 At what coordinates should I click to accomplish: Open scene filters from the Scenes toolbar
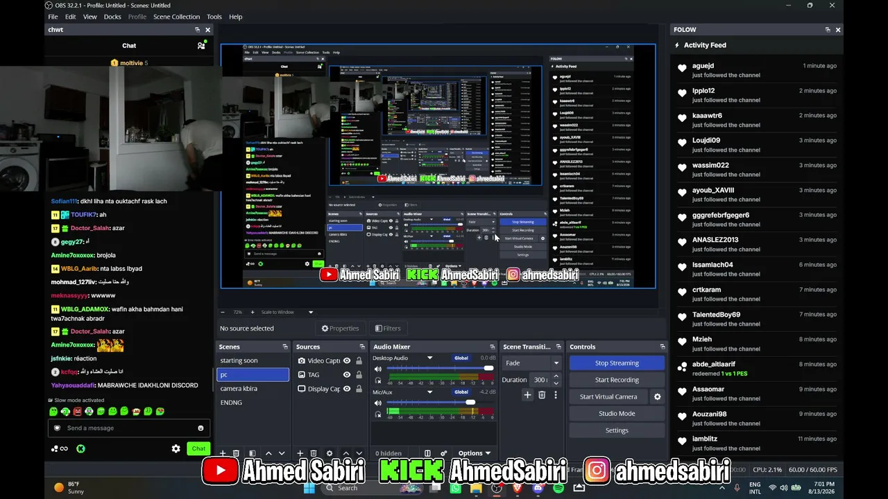pos(252,453)
